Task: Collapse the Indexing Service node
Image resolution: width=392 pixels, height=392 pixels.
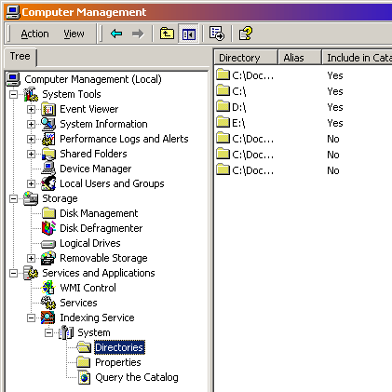Action: click(x=31, y=318)
